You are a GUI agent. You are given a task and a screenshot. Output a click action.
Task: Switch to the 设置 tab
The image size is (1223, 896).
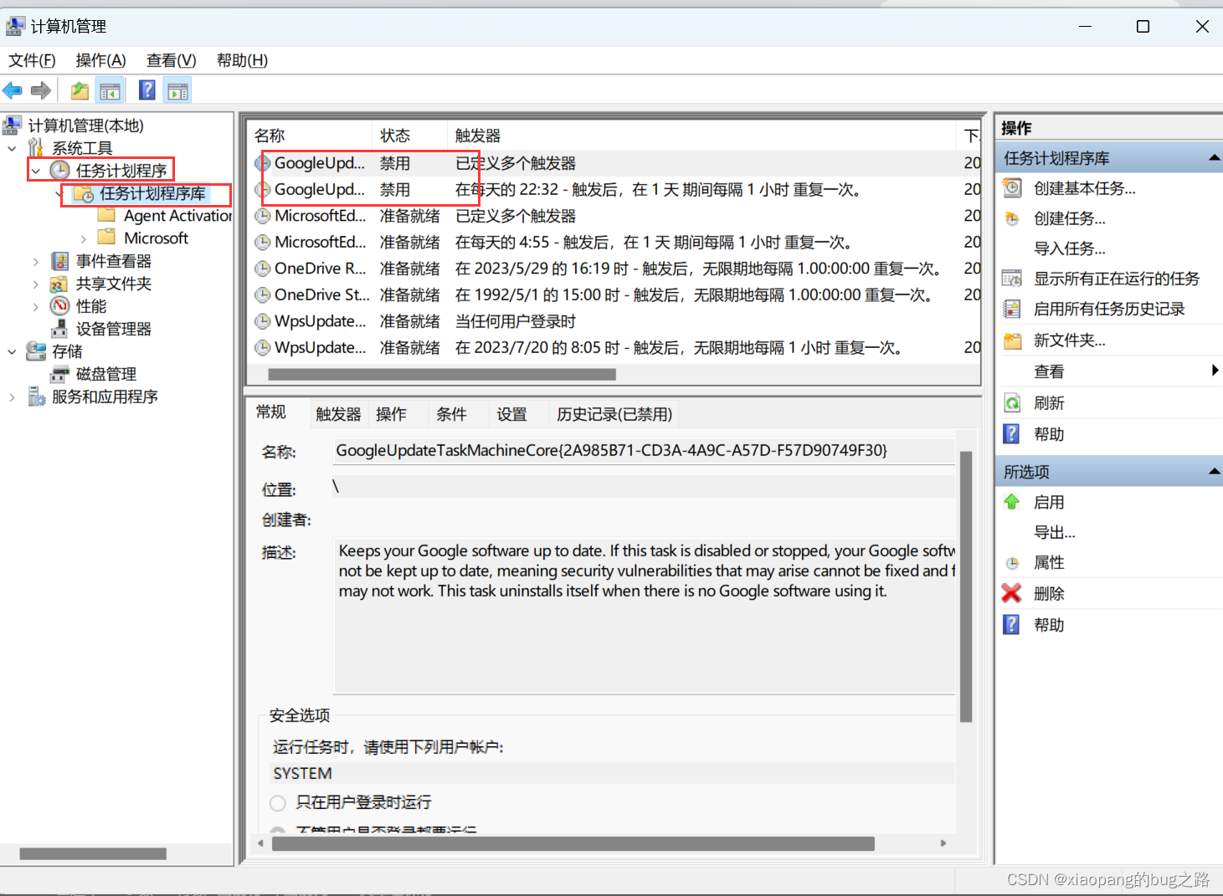coord(511,414)
